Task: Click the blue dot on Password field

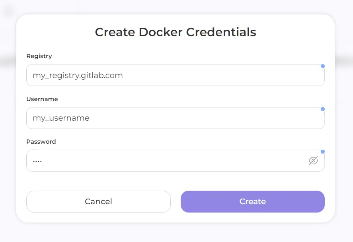Action: pyautogui.click(x=323, y=152)
